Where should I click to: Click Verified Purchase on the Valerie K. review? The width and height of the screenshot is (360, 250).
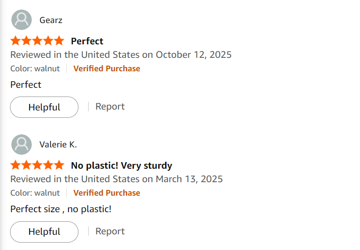[107, 193]
